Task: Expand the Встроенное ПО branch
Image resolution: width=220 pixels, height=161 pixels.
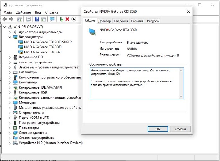Action: [10, 57]
